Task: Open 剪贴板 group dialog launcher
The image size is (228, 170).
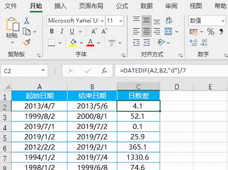Action: point(39,55)
